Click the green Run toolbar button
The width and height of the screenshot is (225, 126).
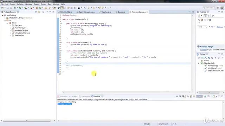tap(20, 8)
